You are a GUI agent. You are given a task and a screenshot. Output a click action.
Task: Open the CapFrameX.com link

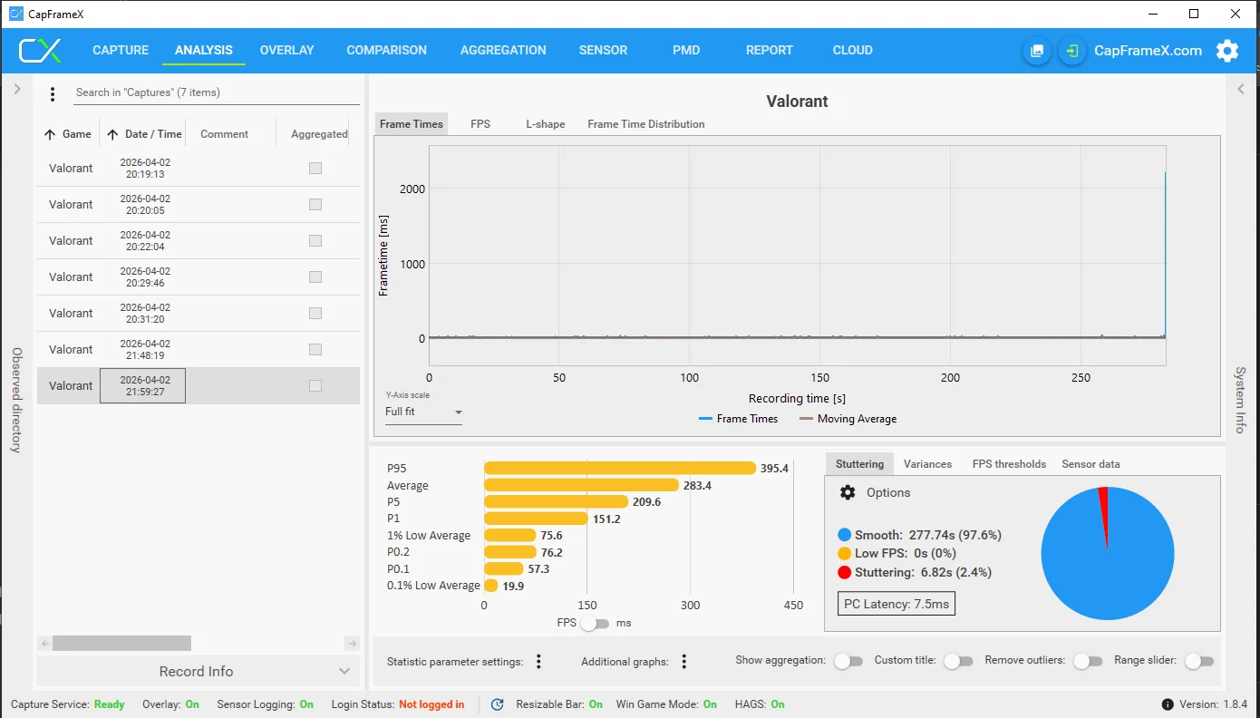tap(1148, 51)
